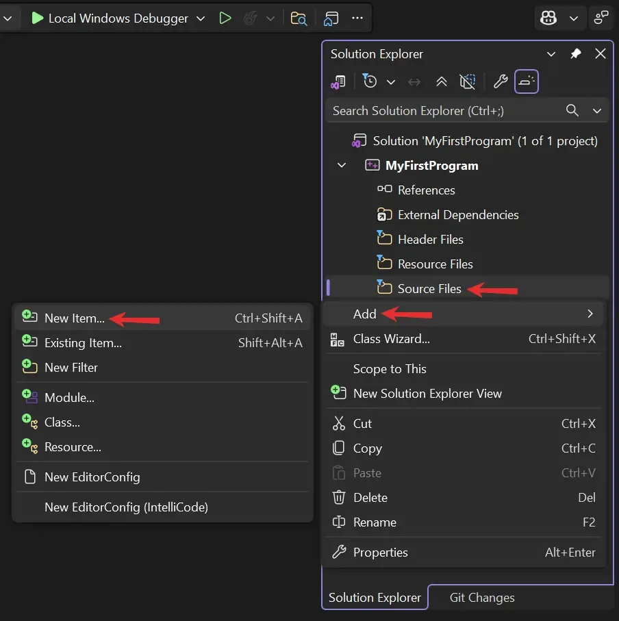
Task: Click the scissors icon next to Cut
Action: 339,423
